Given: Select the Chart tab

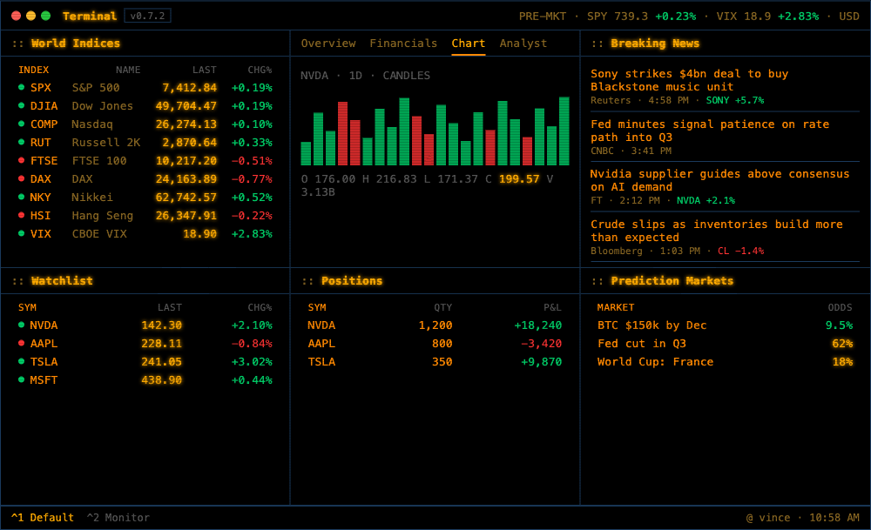Looking at the screenshot, I should [469, 44].
